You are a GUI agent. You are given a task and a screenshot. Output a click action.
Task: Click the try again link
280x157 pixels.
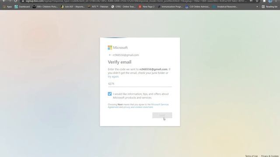pos(113,77)
